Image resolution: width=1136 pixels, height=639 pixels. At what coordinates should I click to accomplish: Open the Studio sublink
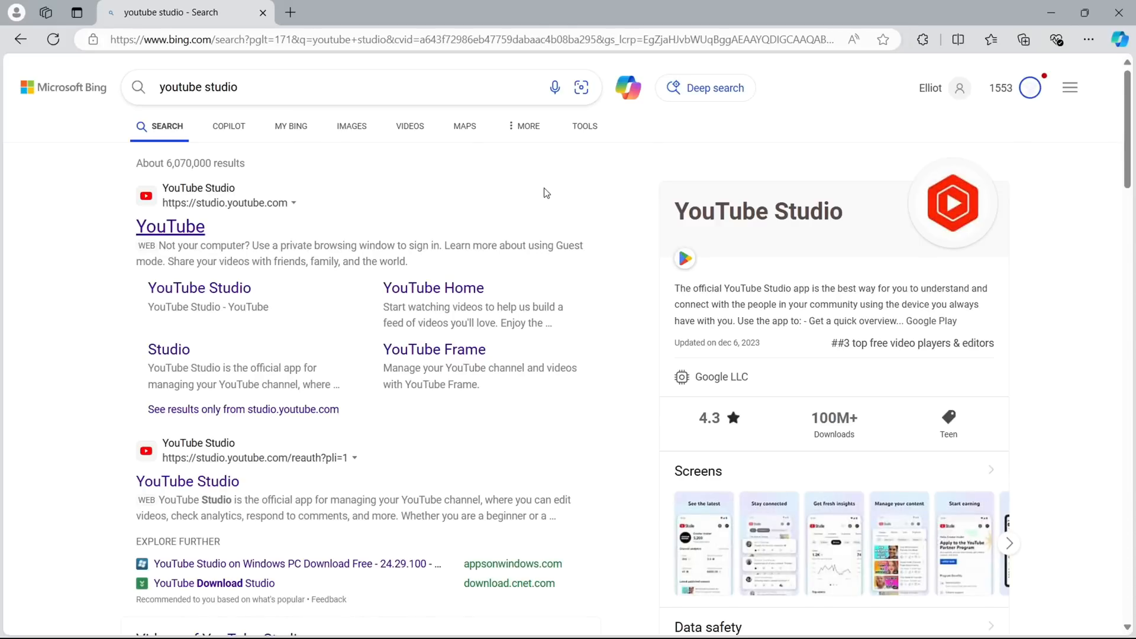(x=169, y=349)
